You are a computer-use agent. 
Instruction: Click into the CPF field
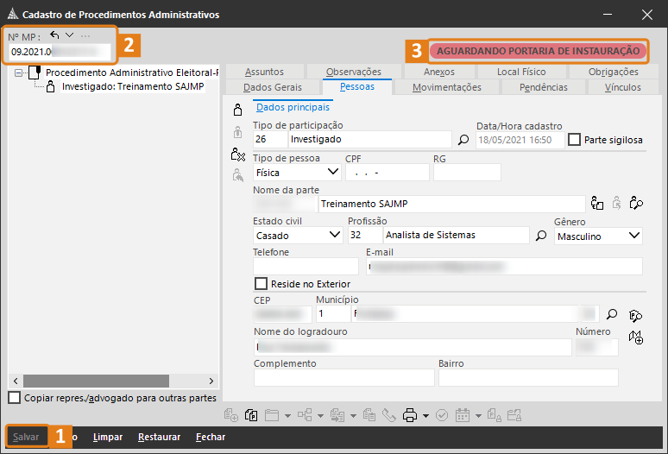[387, 173]
